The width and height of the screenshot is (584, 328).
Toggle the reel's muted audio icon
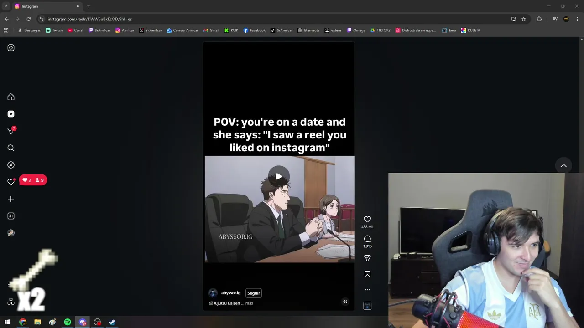tap(345, 302)
